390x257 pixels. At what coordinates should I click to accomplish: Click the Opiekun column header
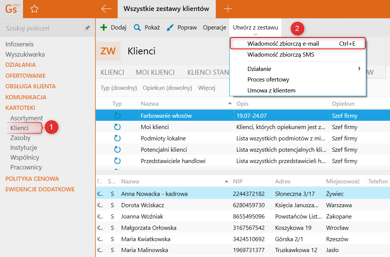pyautogui.click(x=359, y=103)
